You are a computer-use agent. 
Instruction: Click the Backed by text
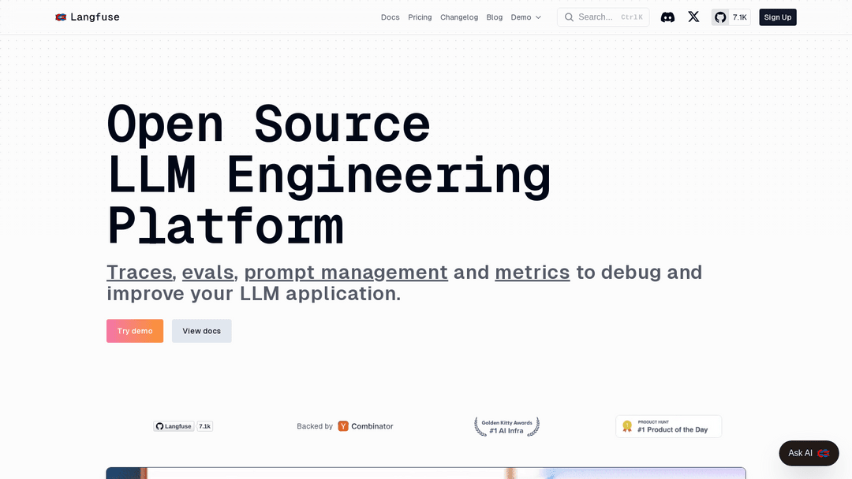pyautogui.click(x=315, y=426)
